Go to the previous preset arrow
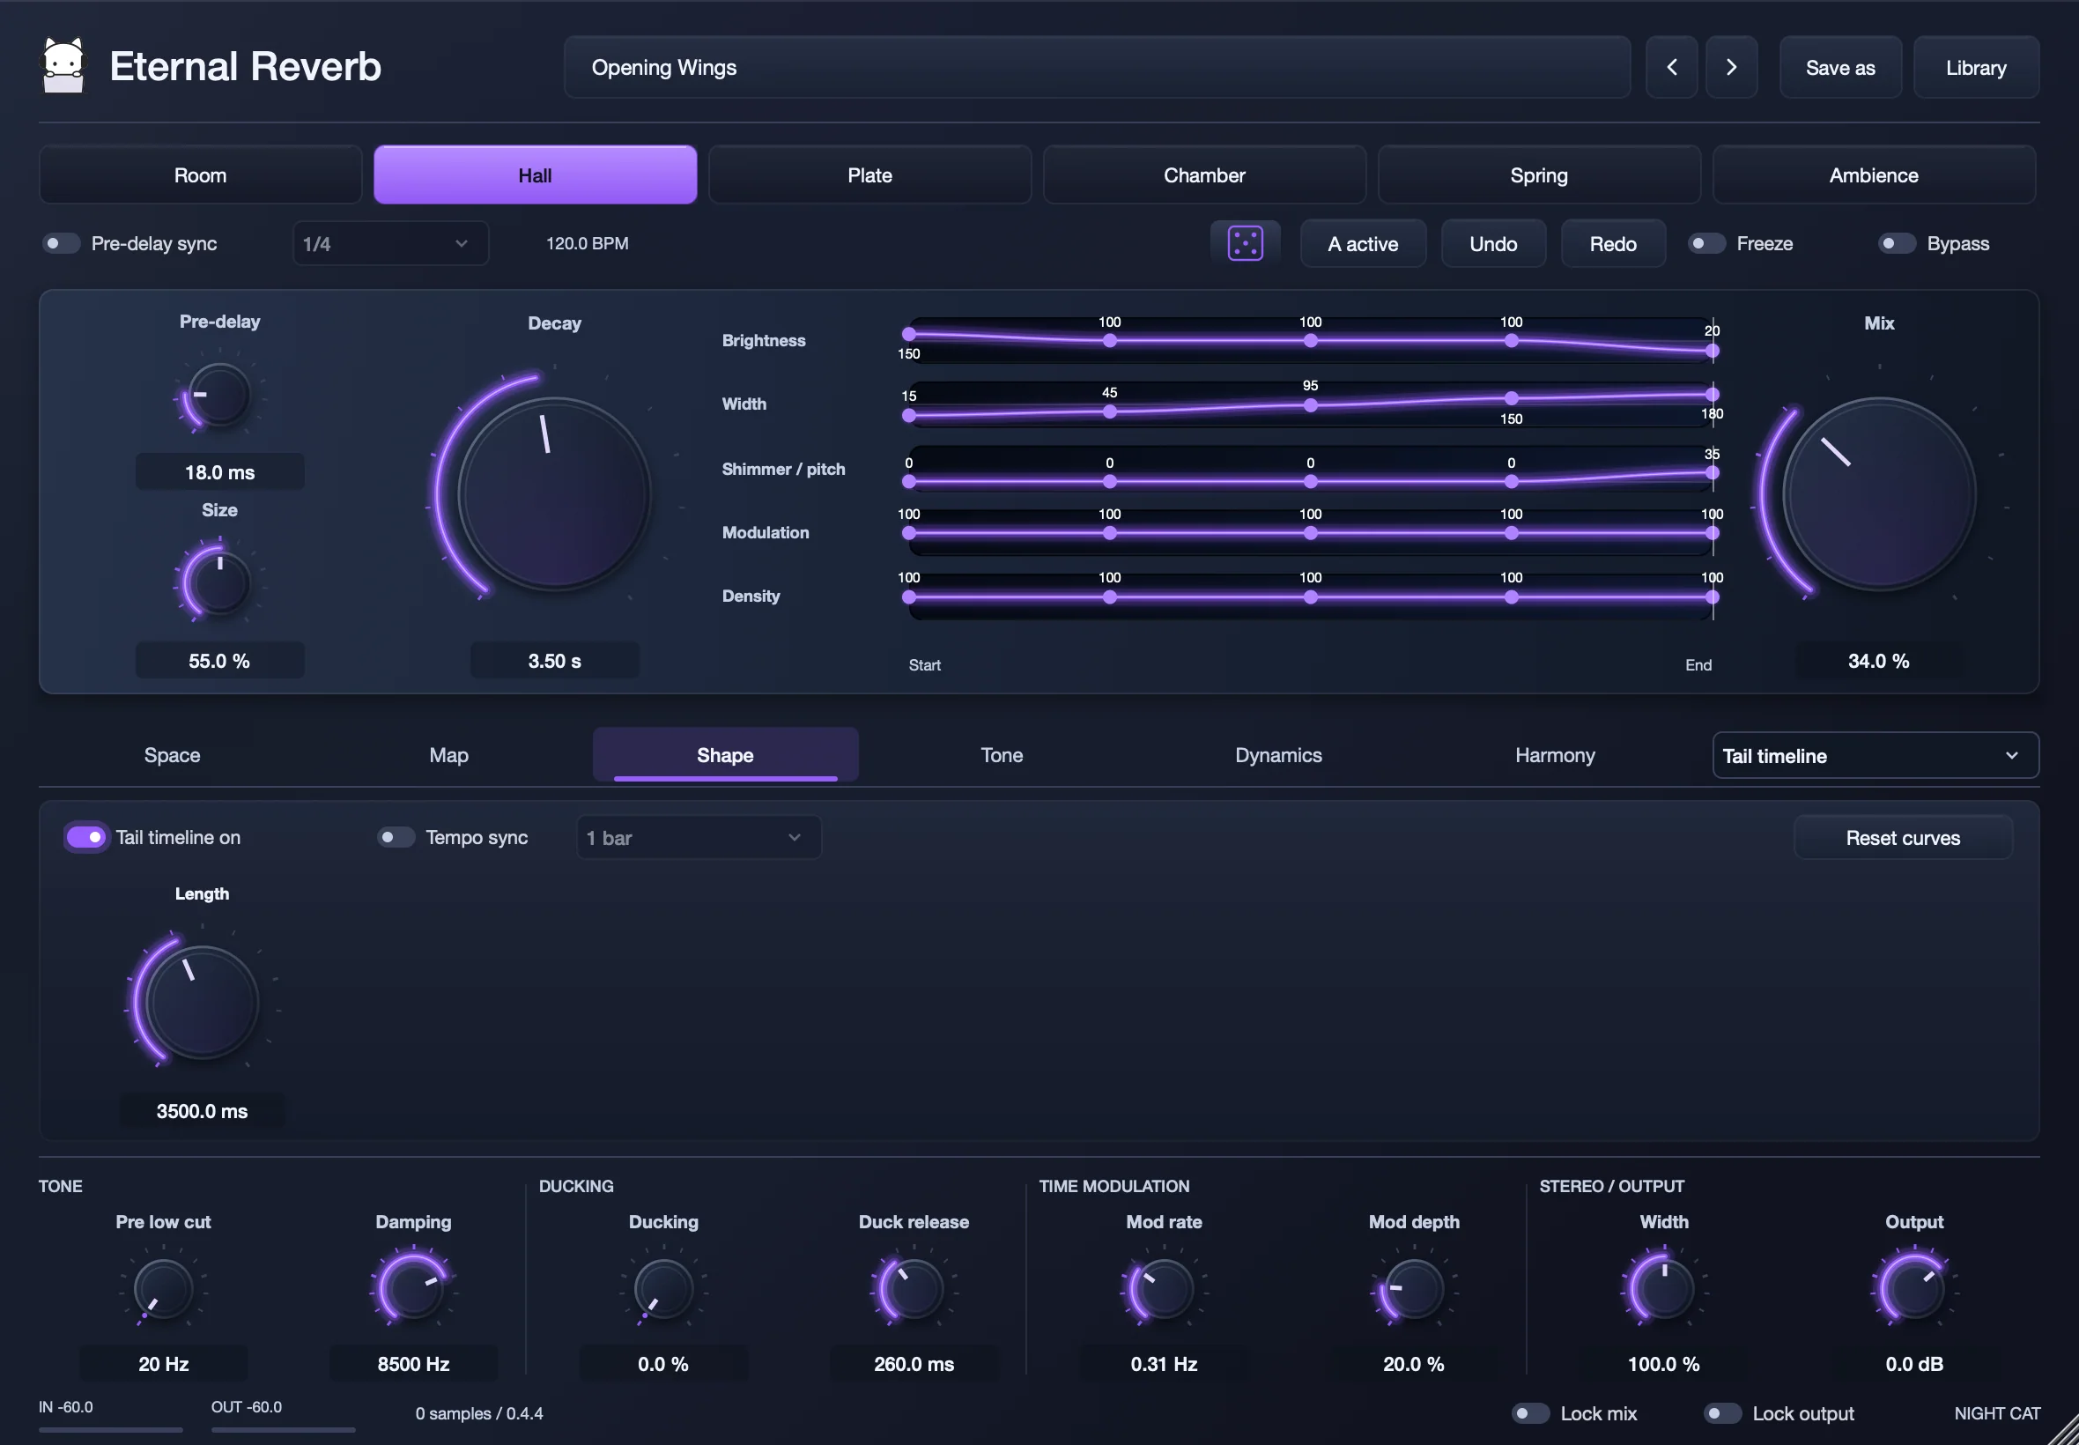Viewport: 2079px width, 1445px height. pyautogui.click(x=1672, y=67)
